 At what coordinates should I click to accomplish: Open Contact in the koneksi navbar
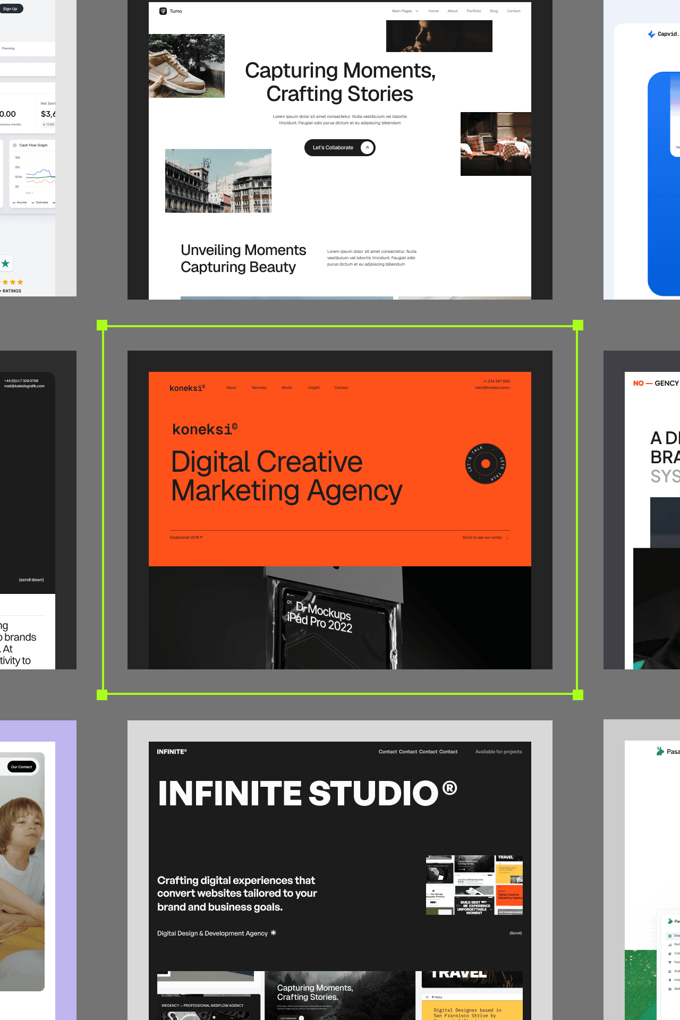[x=341, y=388]
